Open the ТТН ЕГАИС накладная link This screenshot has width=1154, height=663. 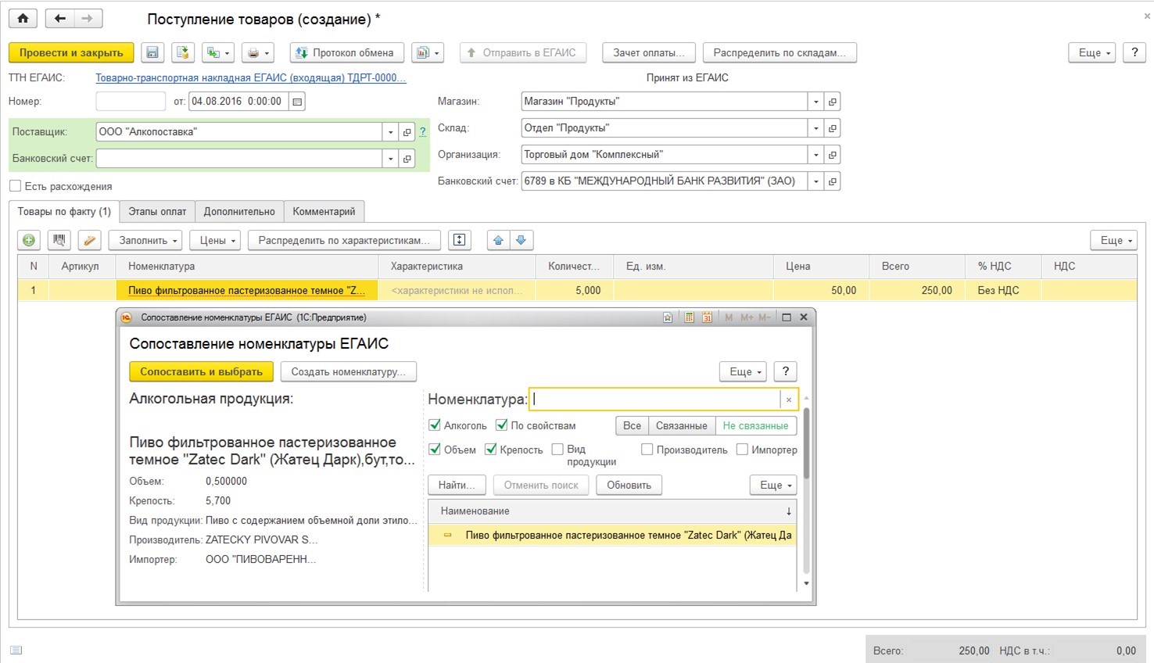(251, 77)
